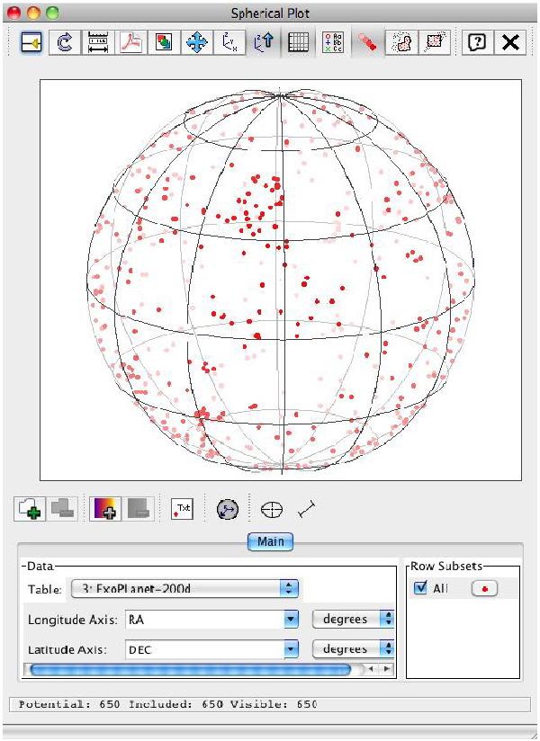The width and height of the screenshot is (540, 741).
Task: Click the Rescale four-arrows icon
Action: (x=197, y=42)
